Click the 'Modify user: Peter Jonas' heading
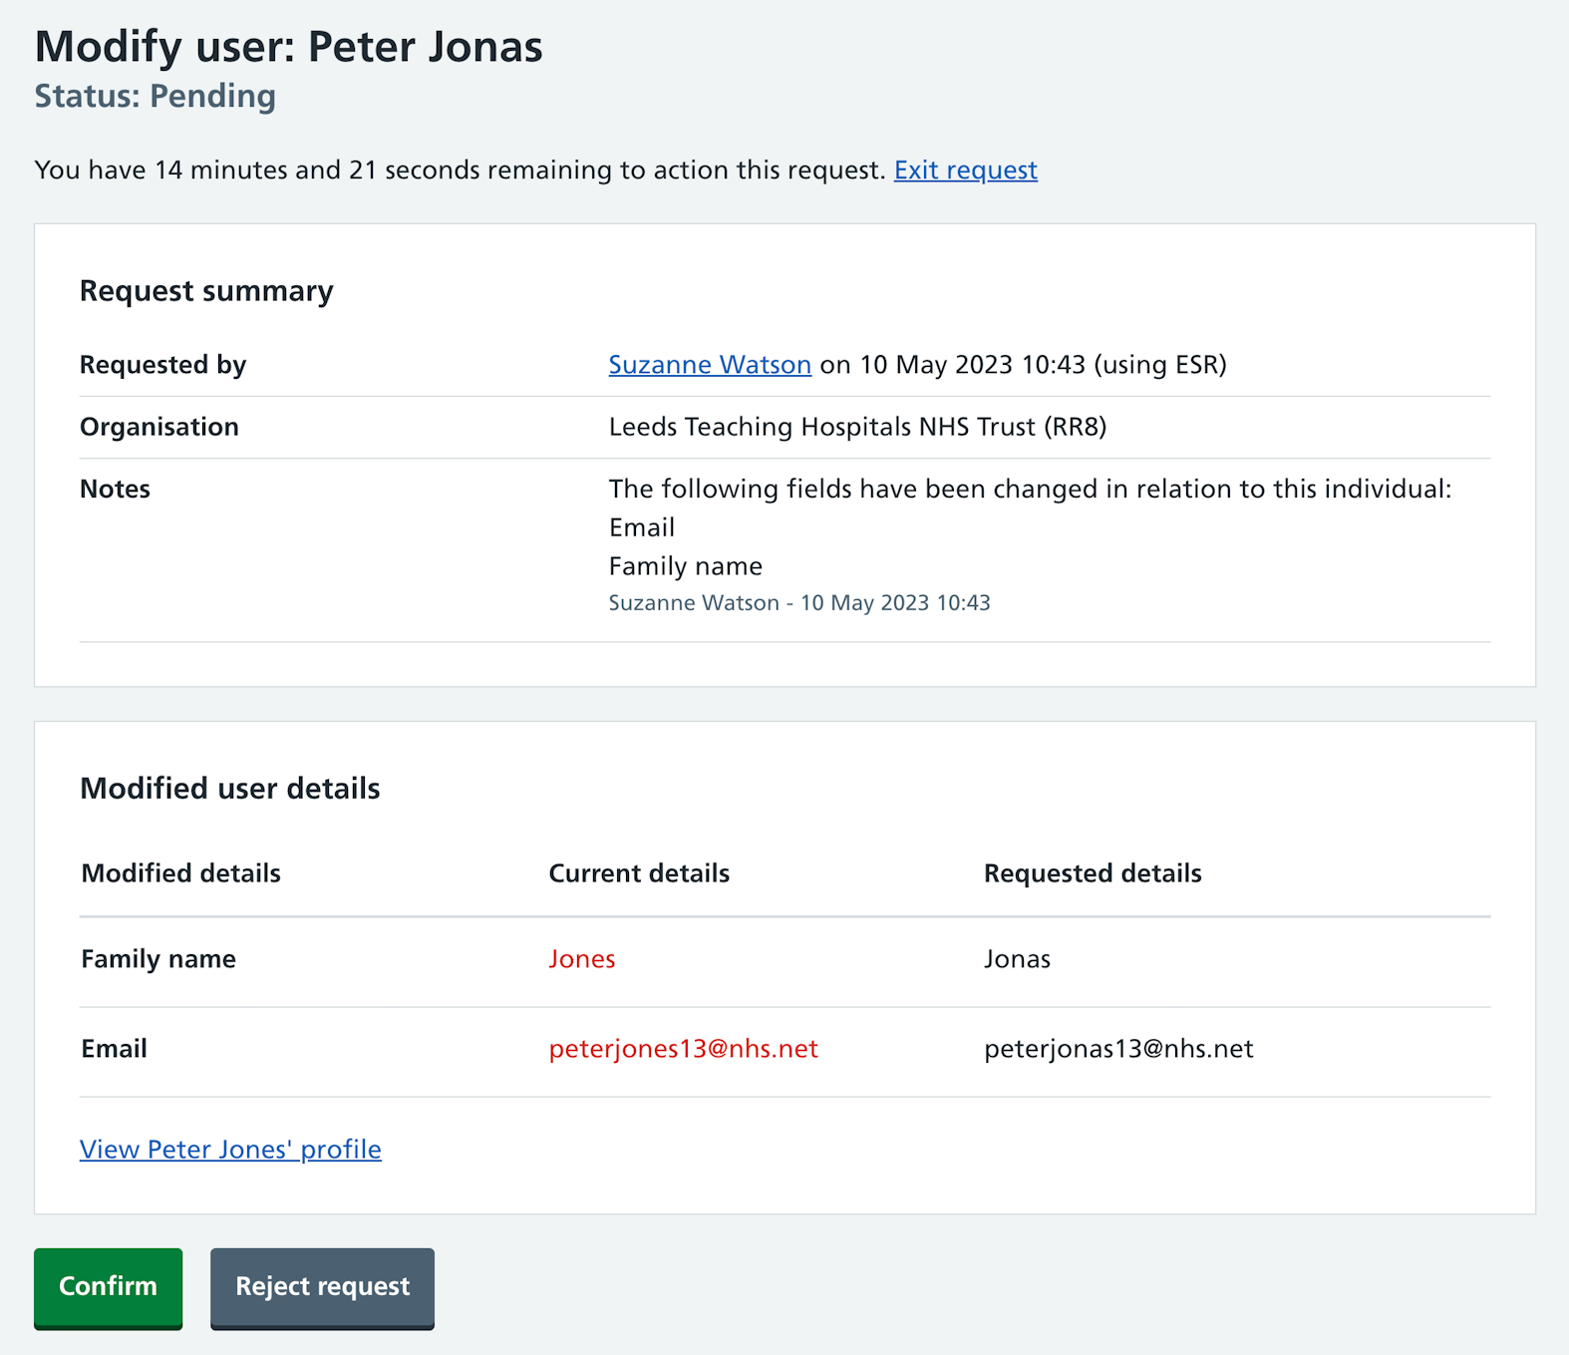Screen dimensions: 1569x1355 (289, 47)
